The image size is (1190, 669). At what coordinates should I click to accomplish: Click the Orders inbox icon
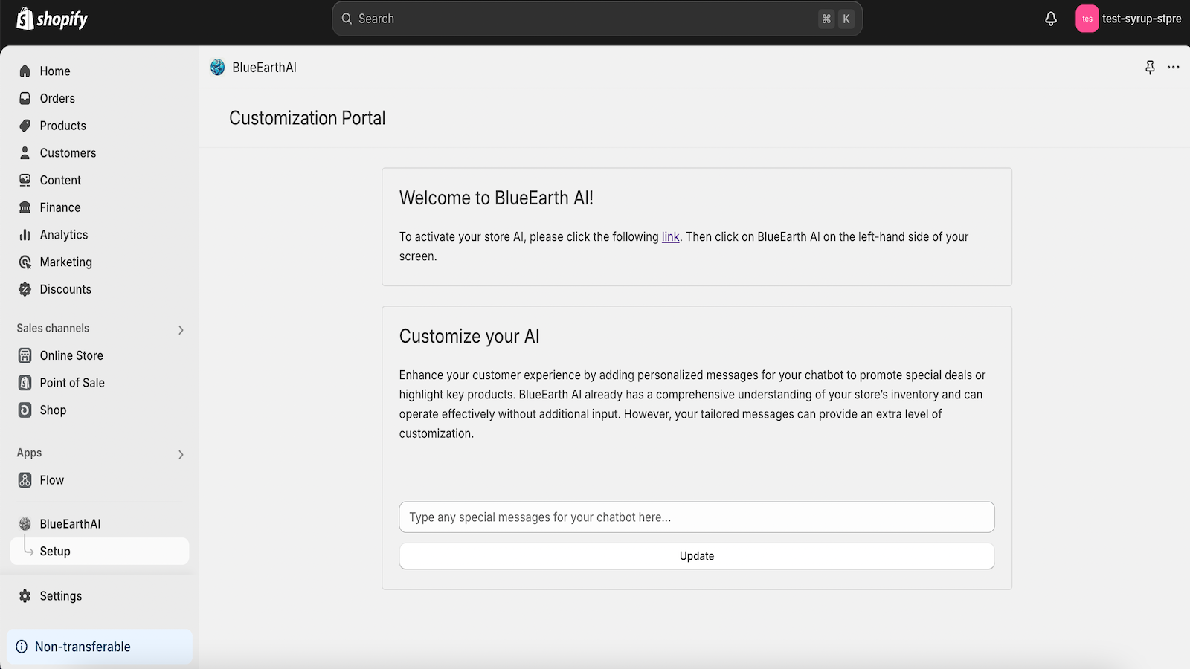25,98
